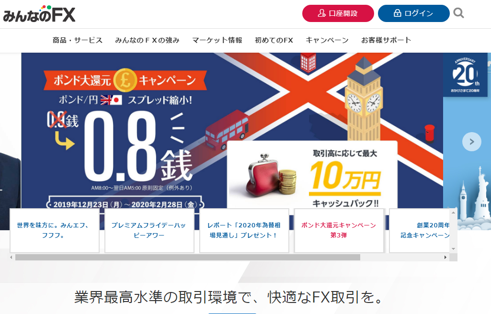Open the お客様サポート menu

[x=386, y=40]
